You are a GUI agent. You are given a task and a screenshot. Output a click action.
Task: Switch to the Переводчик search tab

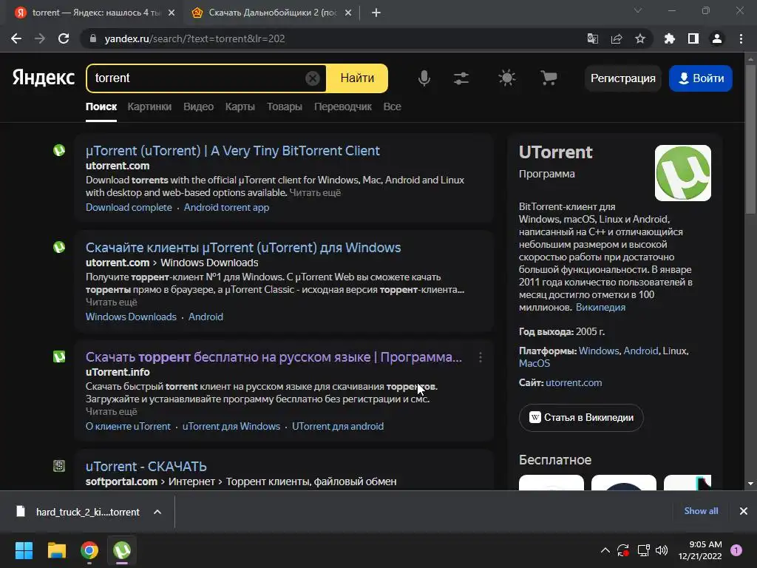click(x=343, y=106)
